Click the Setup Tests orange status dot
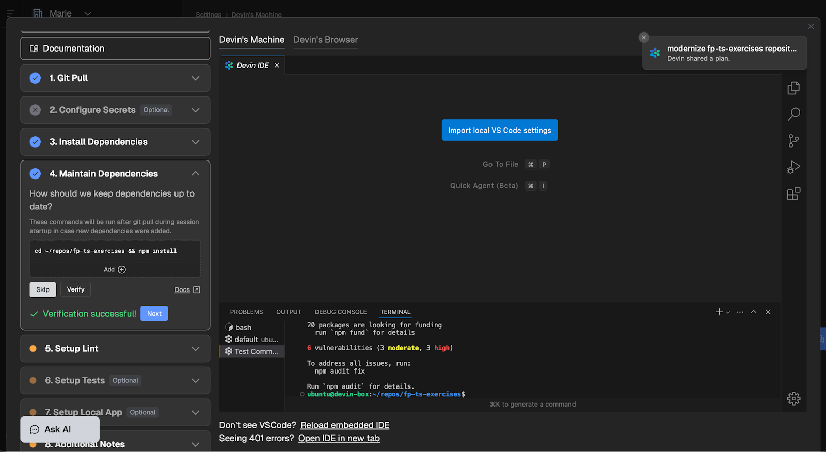This screenshot has height=452, width=826. pyautogui.click(x=33, y=381)
